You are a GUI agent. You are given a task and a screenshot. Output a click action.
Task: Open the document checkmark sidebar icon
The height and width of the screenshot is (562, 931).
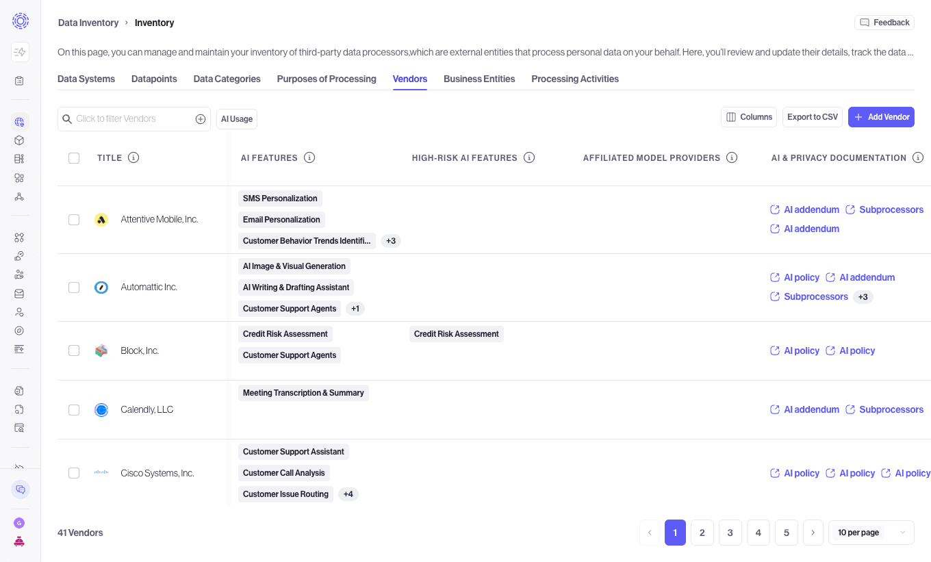pyautogui.click(x=19, y=391)
